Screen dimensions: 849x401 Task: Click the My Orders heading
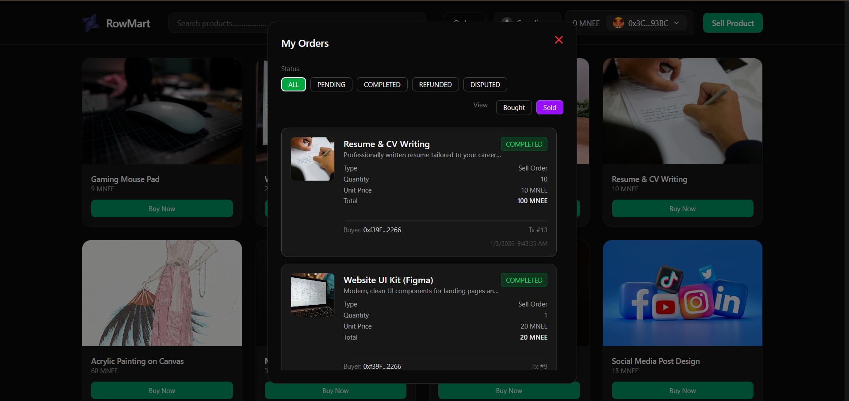pyautogui.click(x=305, y=43)
